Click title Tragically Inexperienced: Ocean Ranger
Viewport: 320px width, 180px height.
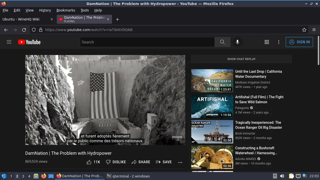[258, 125]
